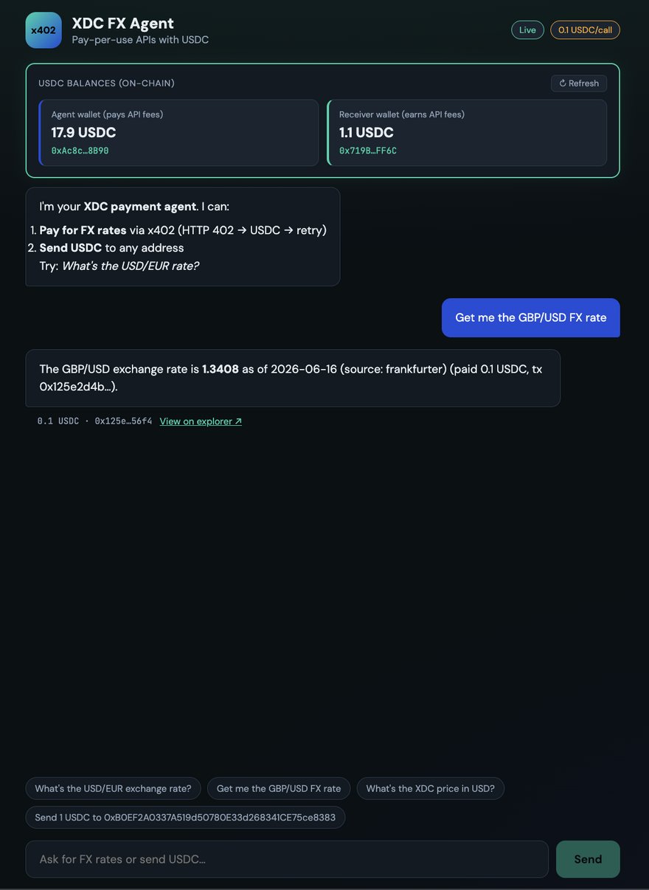Choose the XDC price in USD suggestion
The height and width of the screenshot is (890, 649).
coord(430,788)
